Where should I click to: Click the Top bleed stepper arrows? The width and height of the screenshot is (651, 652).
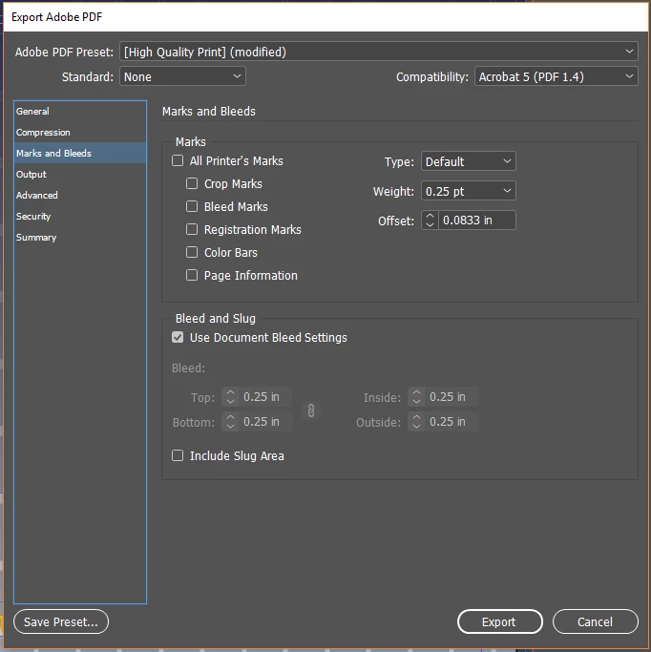coord(230,397)
